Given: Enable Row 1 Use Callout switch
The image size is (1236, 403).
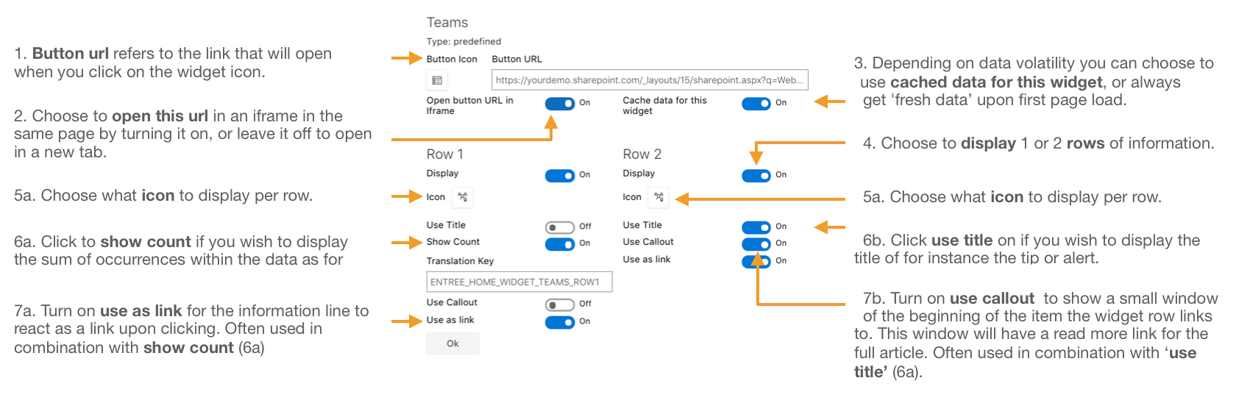Looking at the screenshot, I should [x=560, y=304].
